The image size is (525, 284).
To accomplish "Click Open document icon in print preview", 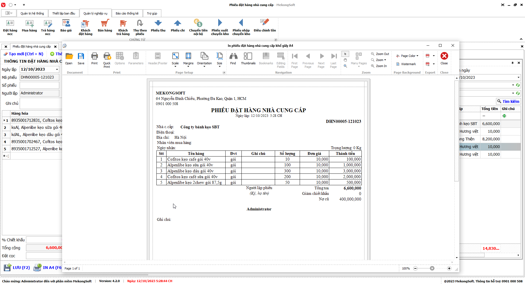I will (x=69, y=59).
